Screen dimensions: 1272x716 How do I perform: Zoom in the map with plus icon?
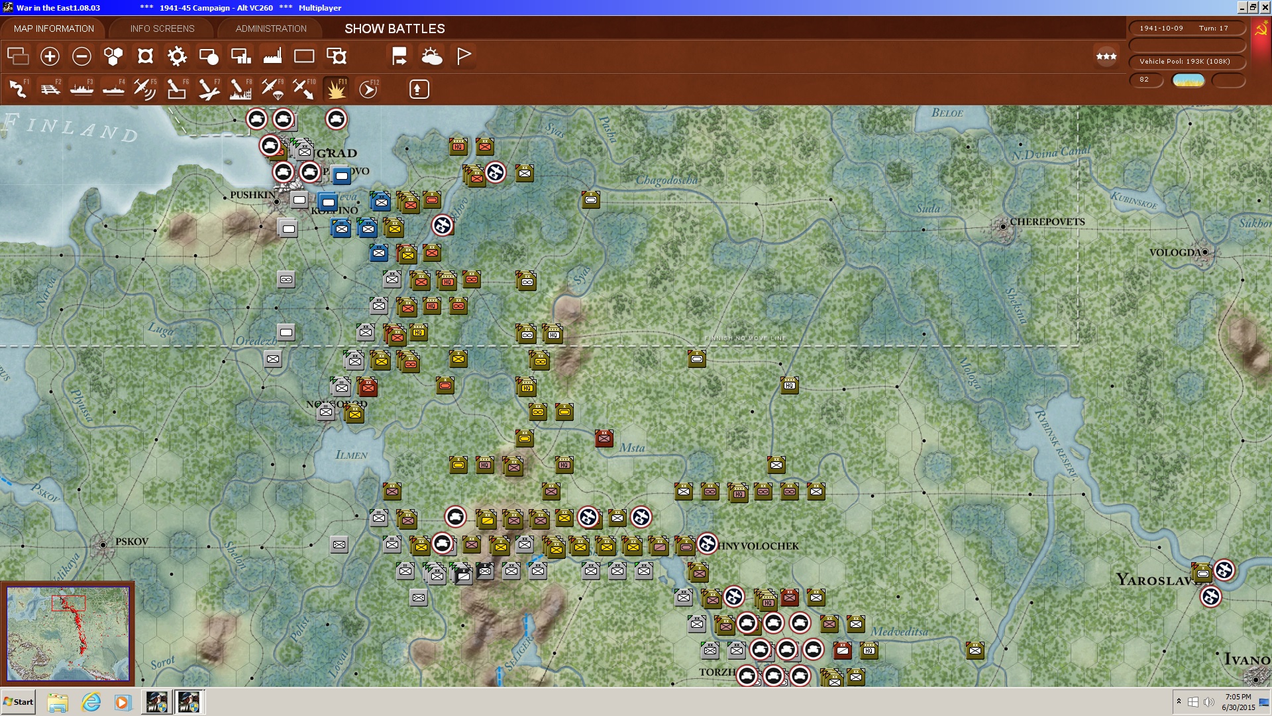pos(50,56)
